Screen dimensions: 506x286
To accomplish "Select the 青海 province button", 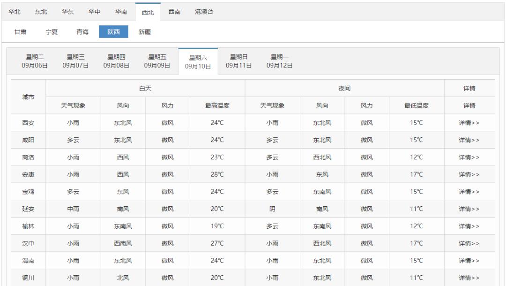I will click(x=82, y=32).
